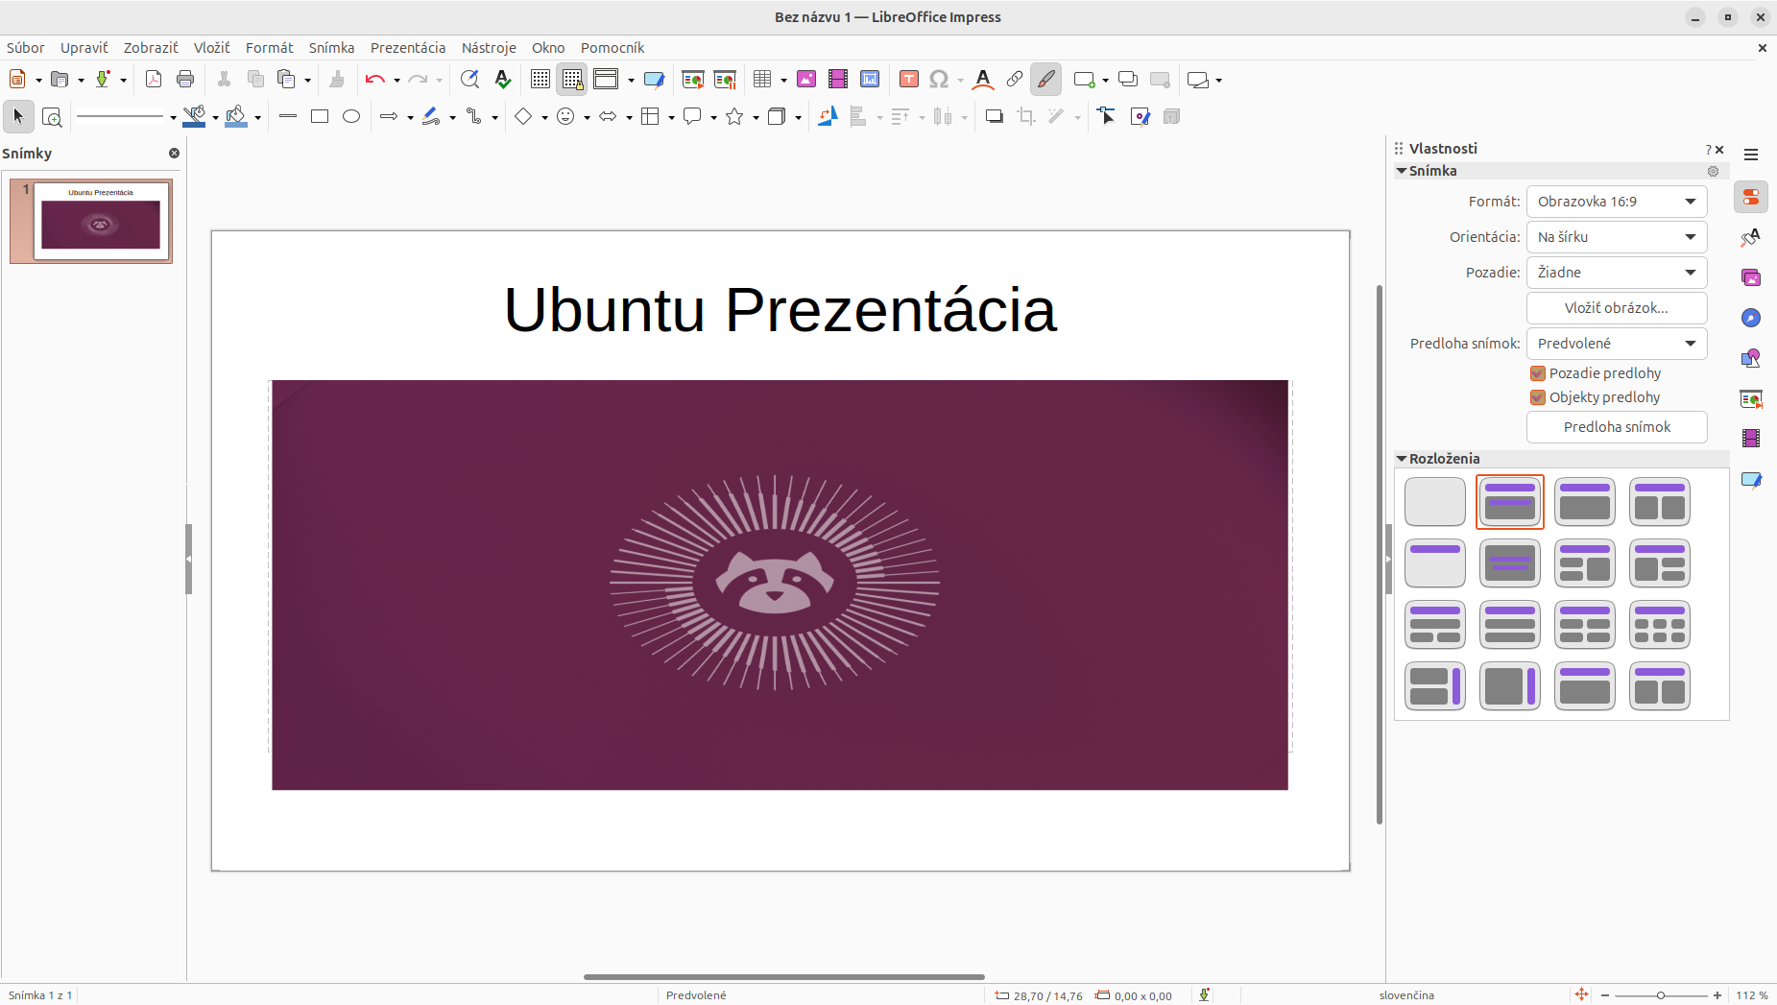Screen dimensions: 1777x1005
Task: Click the New document icon
Action: 17,80
